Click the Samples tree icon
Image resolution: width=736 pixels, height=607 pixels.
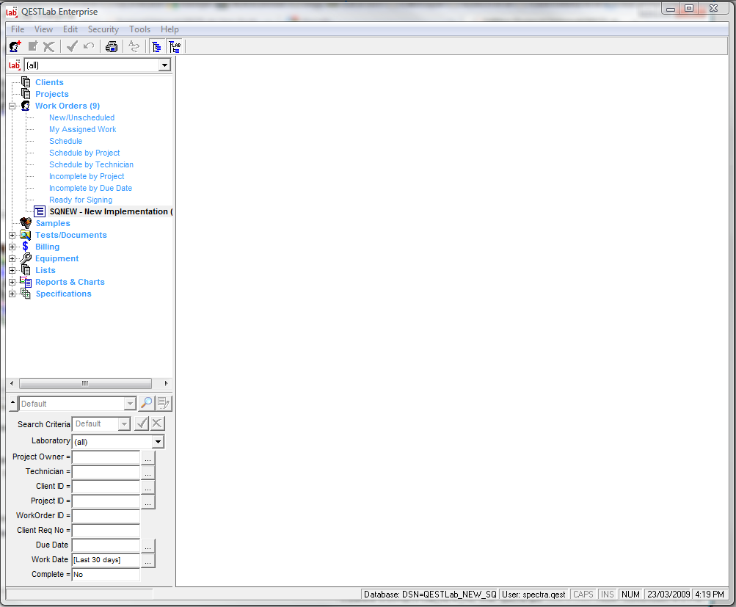[26, 223]
